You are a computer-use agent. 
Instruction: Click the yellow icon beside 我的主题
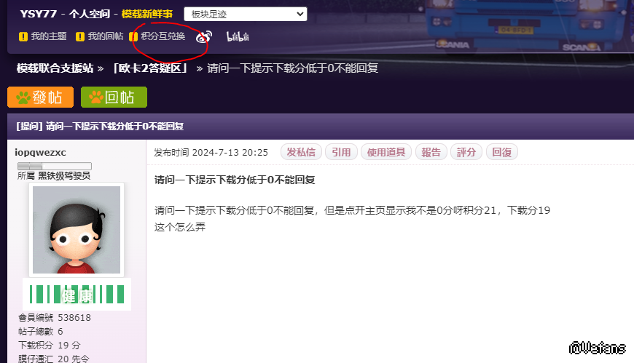(23, 37)
